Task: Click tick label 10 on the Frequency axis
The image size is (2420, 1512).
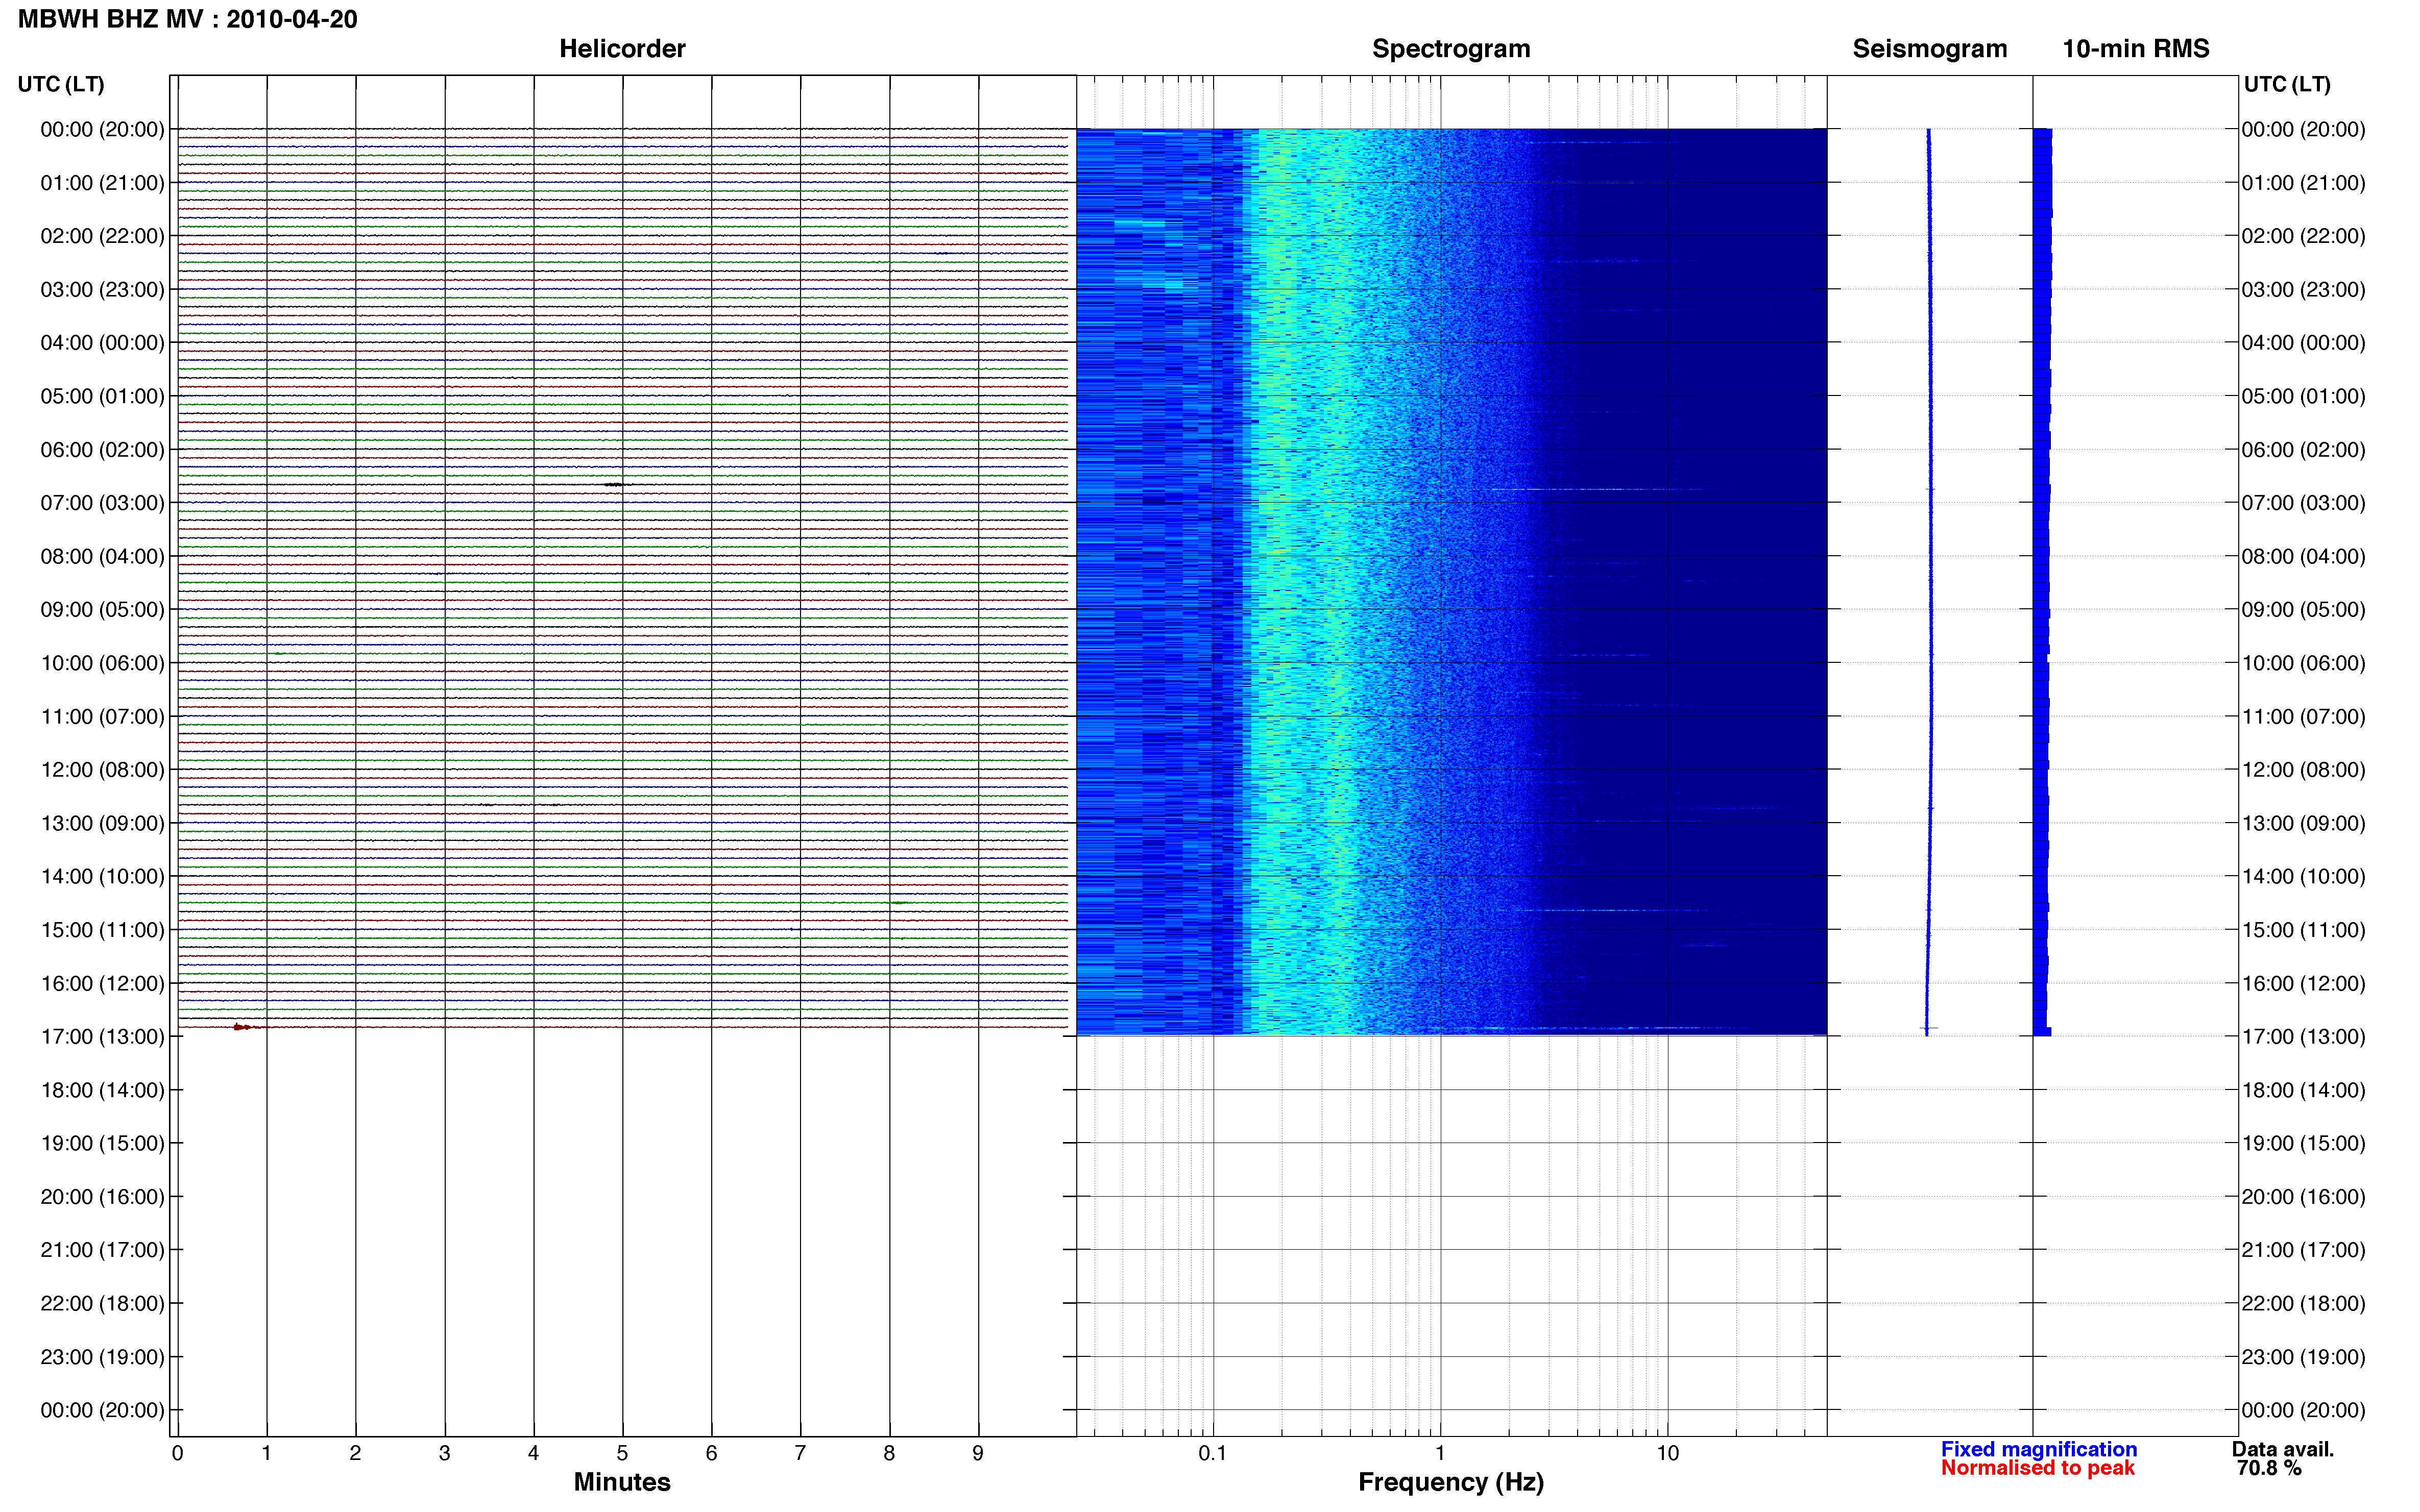Action: (1667, 1453)
